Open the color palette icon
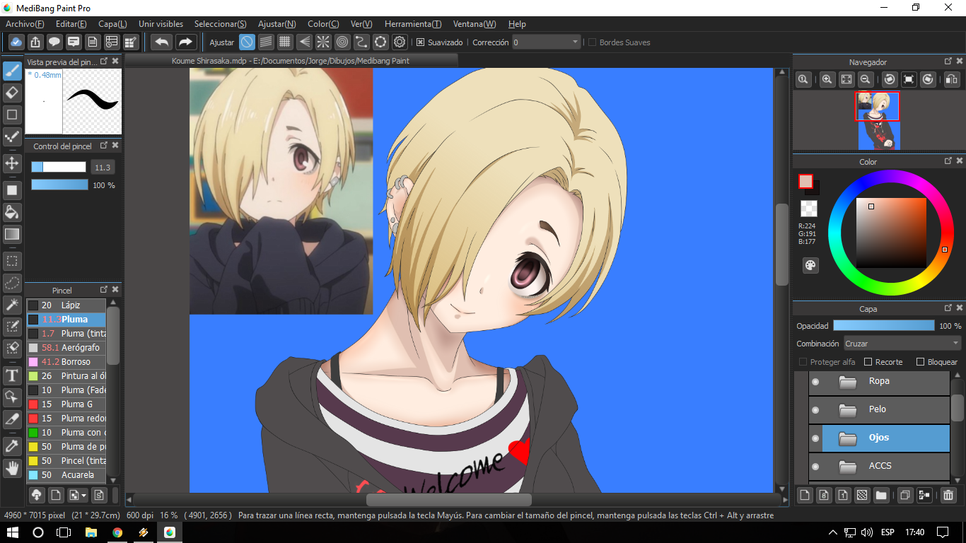 click(810, 265)
